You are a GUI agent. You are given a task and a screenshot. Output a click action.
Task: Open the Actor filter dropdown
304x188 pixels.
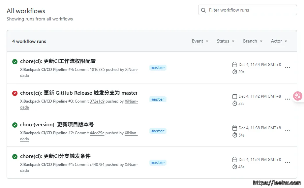[x=279, y=41]
